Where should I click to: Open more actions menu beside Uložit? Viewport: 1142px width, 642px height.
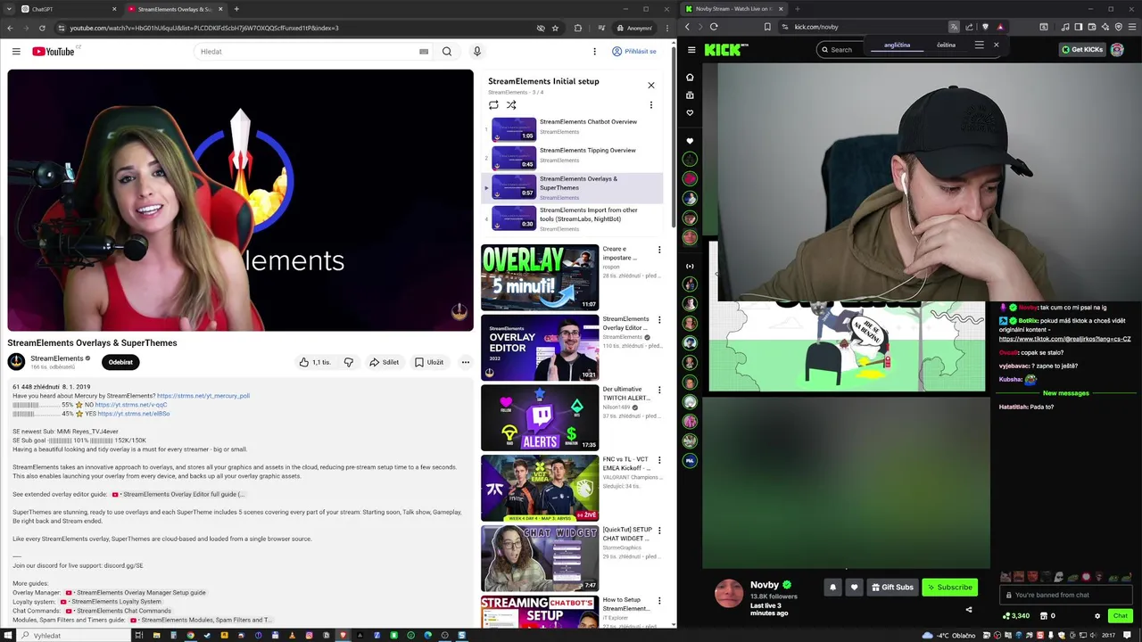[465, 362]
